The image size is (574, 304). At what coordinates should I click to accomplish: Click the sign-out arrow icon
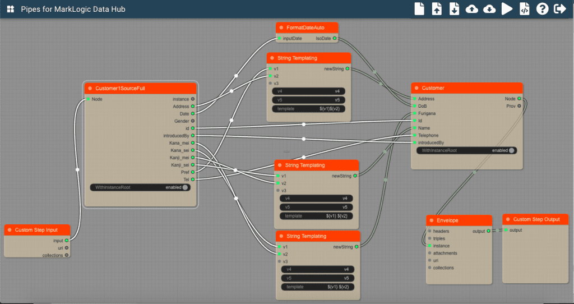pyautogui.click(x=559, y=9)
